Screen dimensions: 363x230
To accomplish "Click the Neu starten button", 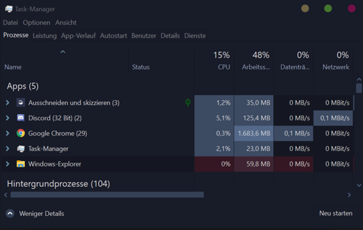I will (336, 213).
